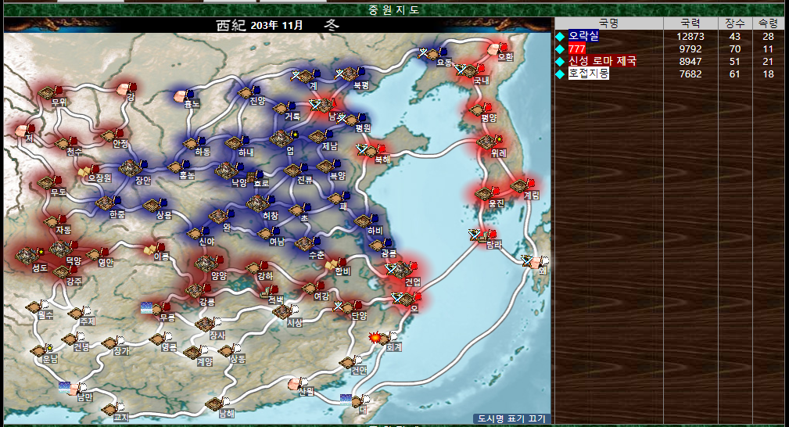Click the 북해 city icon
Viewport: 789px width, 427px height.
point(371,151)
